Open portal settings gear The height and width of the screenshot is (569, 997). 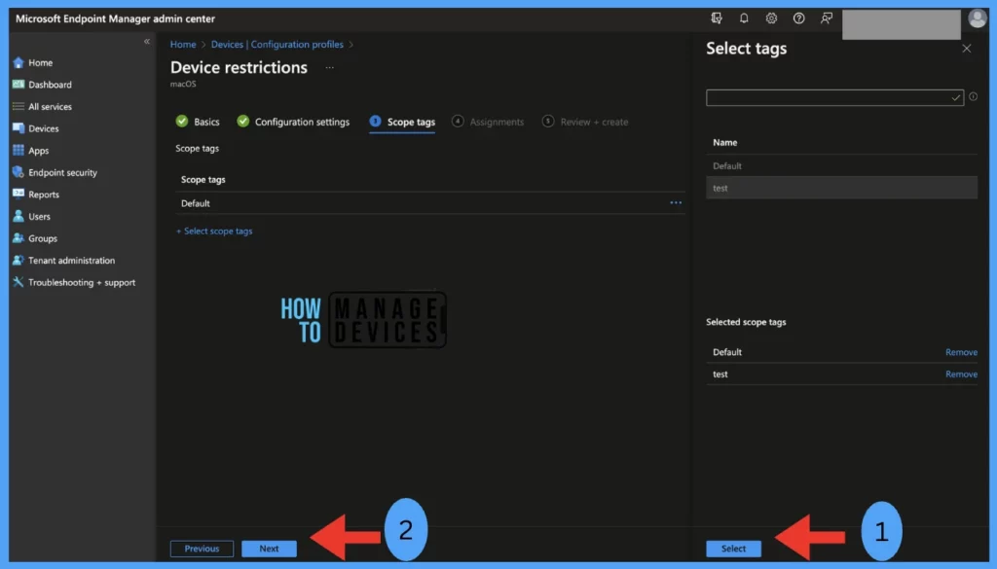[771, 18]
